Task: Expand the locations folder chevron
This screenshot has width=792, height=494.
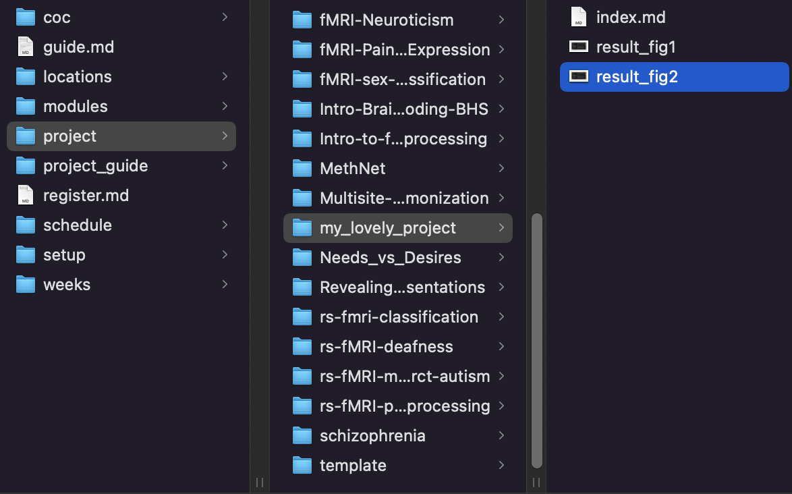Action: [225, 77]
